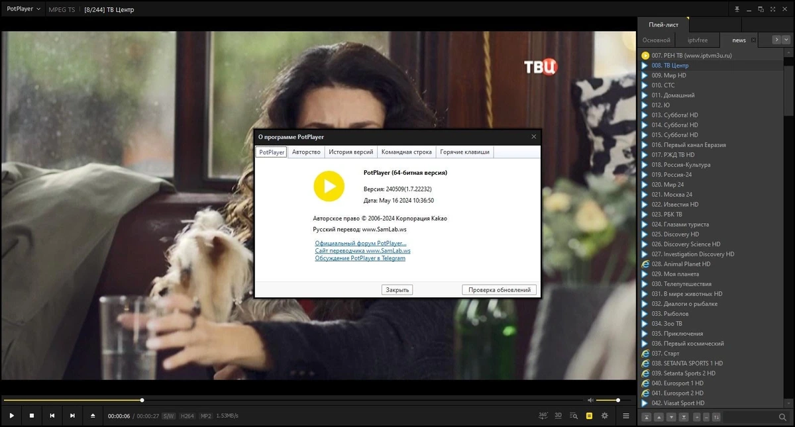The image size is (795, 427).
Task: Click the MP2 audio codec indicator
Action: click(x=206, y=416)
